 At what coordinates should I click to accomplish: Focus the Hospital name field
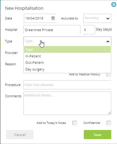point(52,30)
